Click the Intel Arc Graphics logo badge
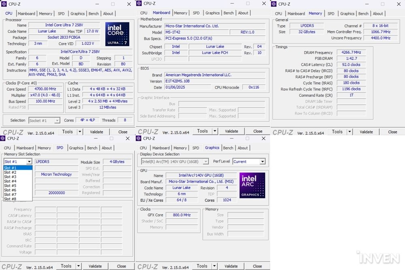Image resolution: width=405 pixels, height=270 pixels. 252,185
